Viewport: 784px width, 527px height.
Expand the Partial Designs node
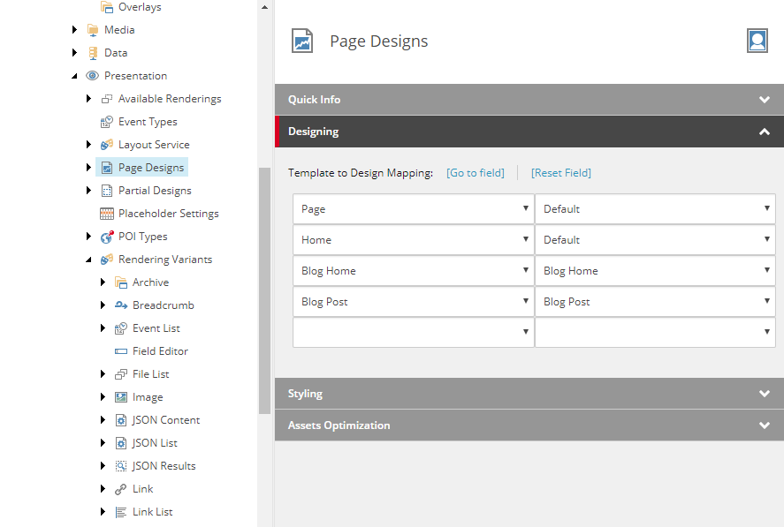88,191
